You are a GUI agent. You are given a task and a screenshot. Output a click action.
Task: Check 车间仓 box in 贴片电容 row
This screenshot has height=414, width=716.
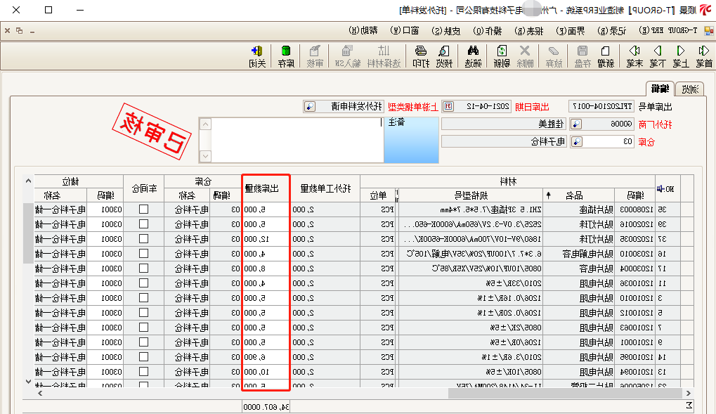[143, 268]
